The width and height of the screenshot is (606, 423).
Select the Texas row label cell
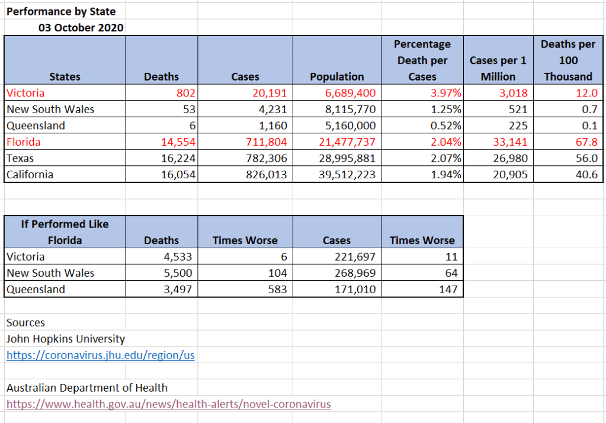[x=21, y=158]
